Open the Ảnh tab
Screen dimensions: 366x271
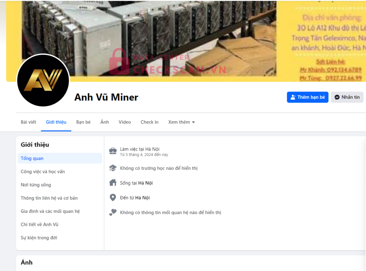[105, 122]
